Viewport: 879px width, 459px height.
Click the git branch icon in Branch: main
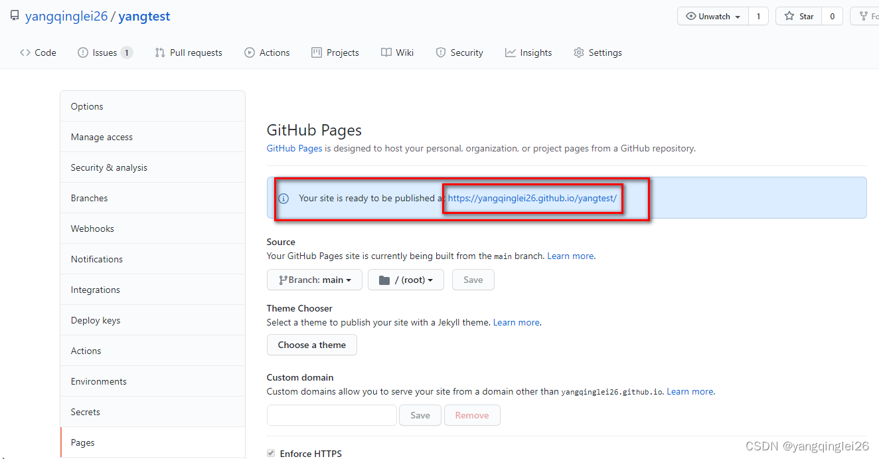point(283,280)
